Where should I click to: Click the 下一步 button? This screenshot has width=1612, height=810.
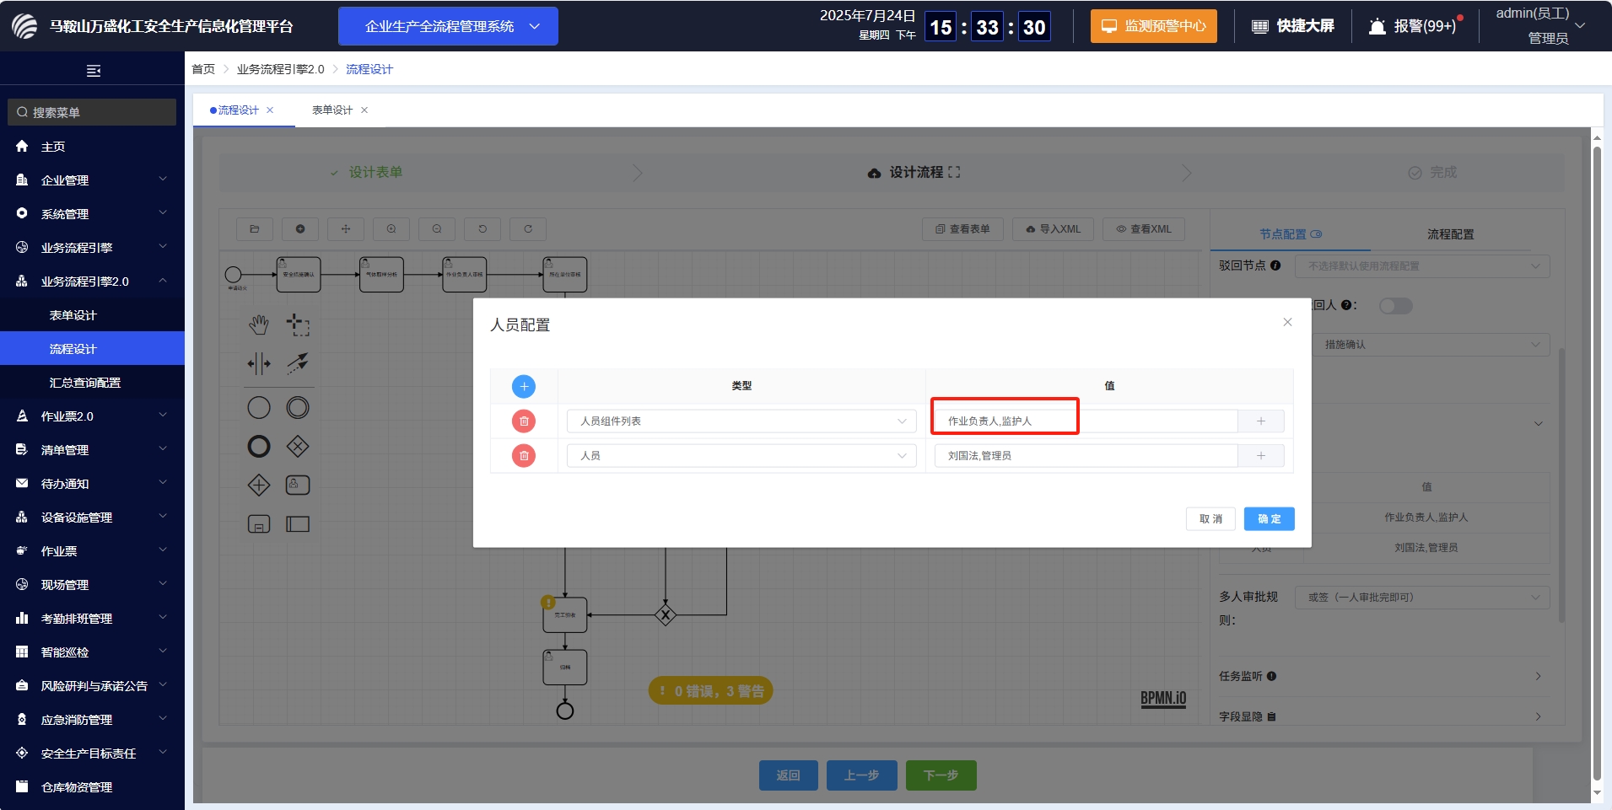coord(941,775)
